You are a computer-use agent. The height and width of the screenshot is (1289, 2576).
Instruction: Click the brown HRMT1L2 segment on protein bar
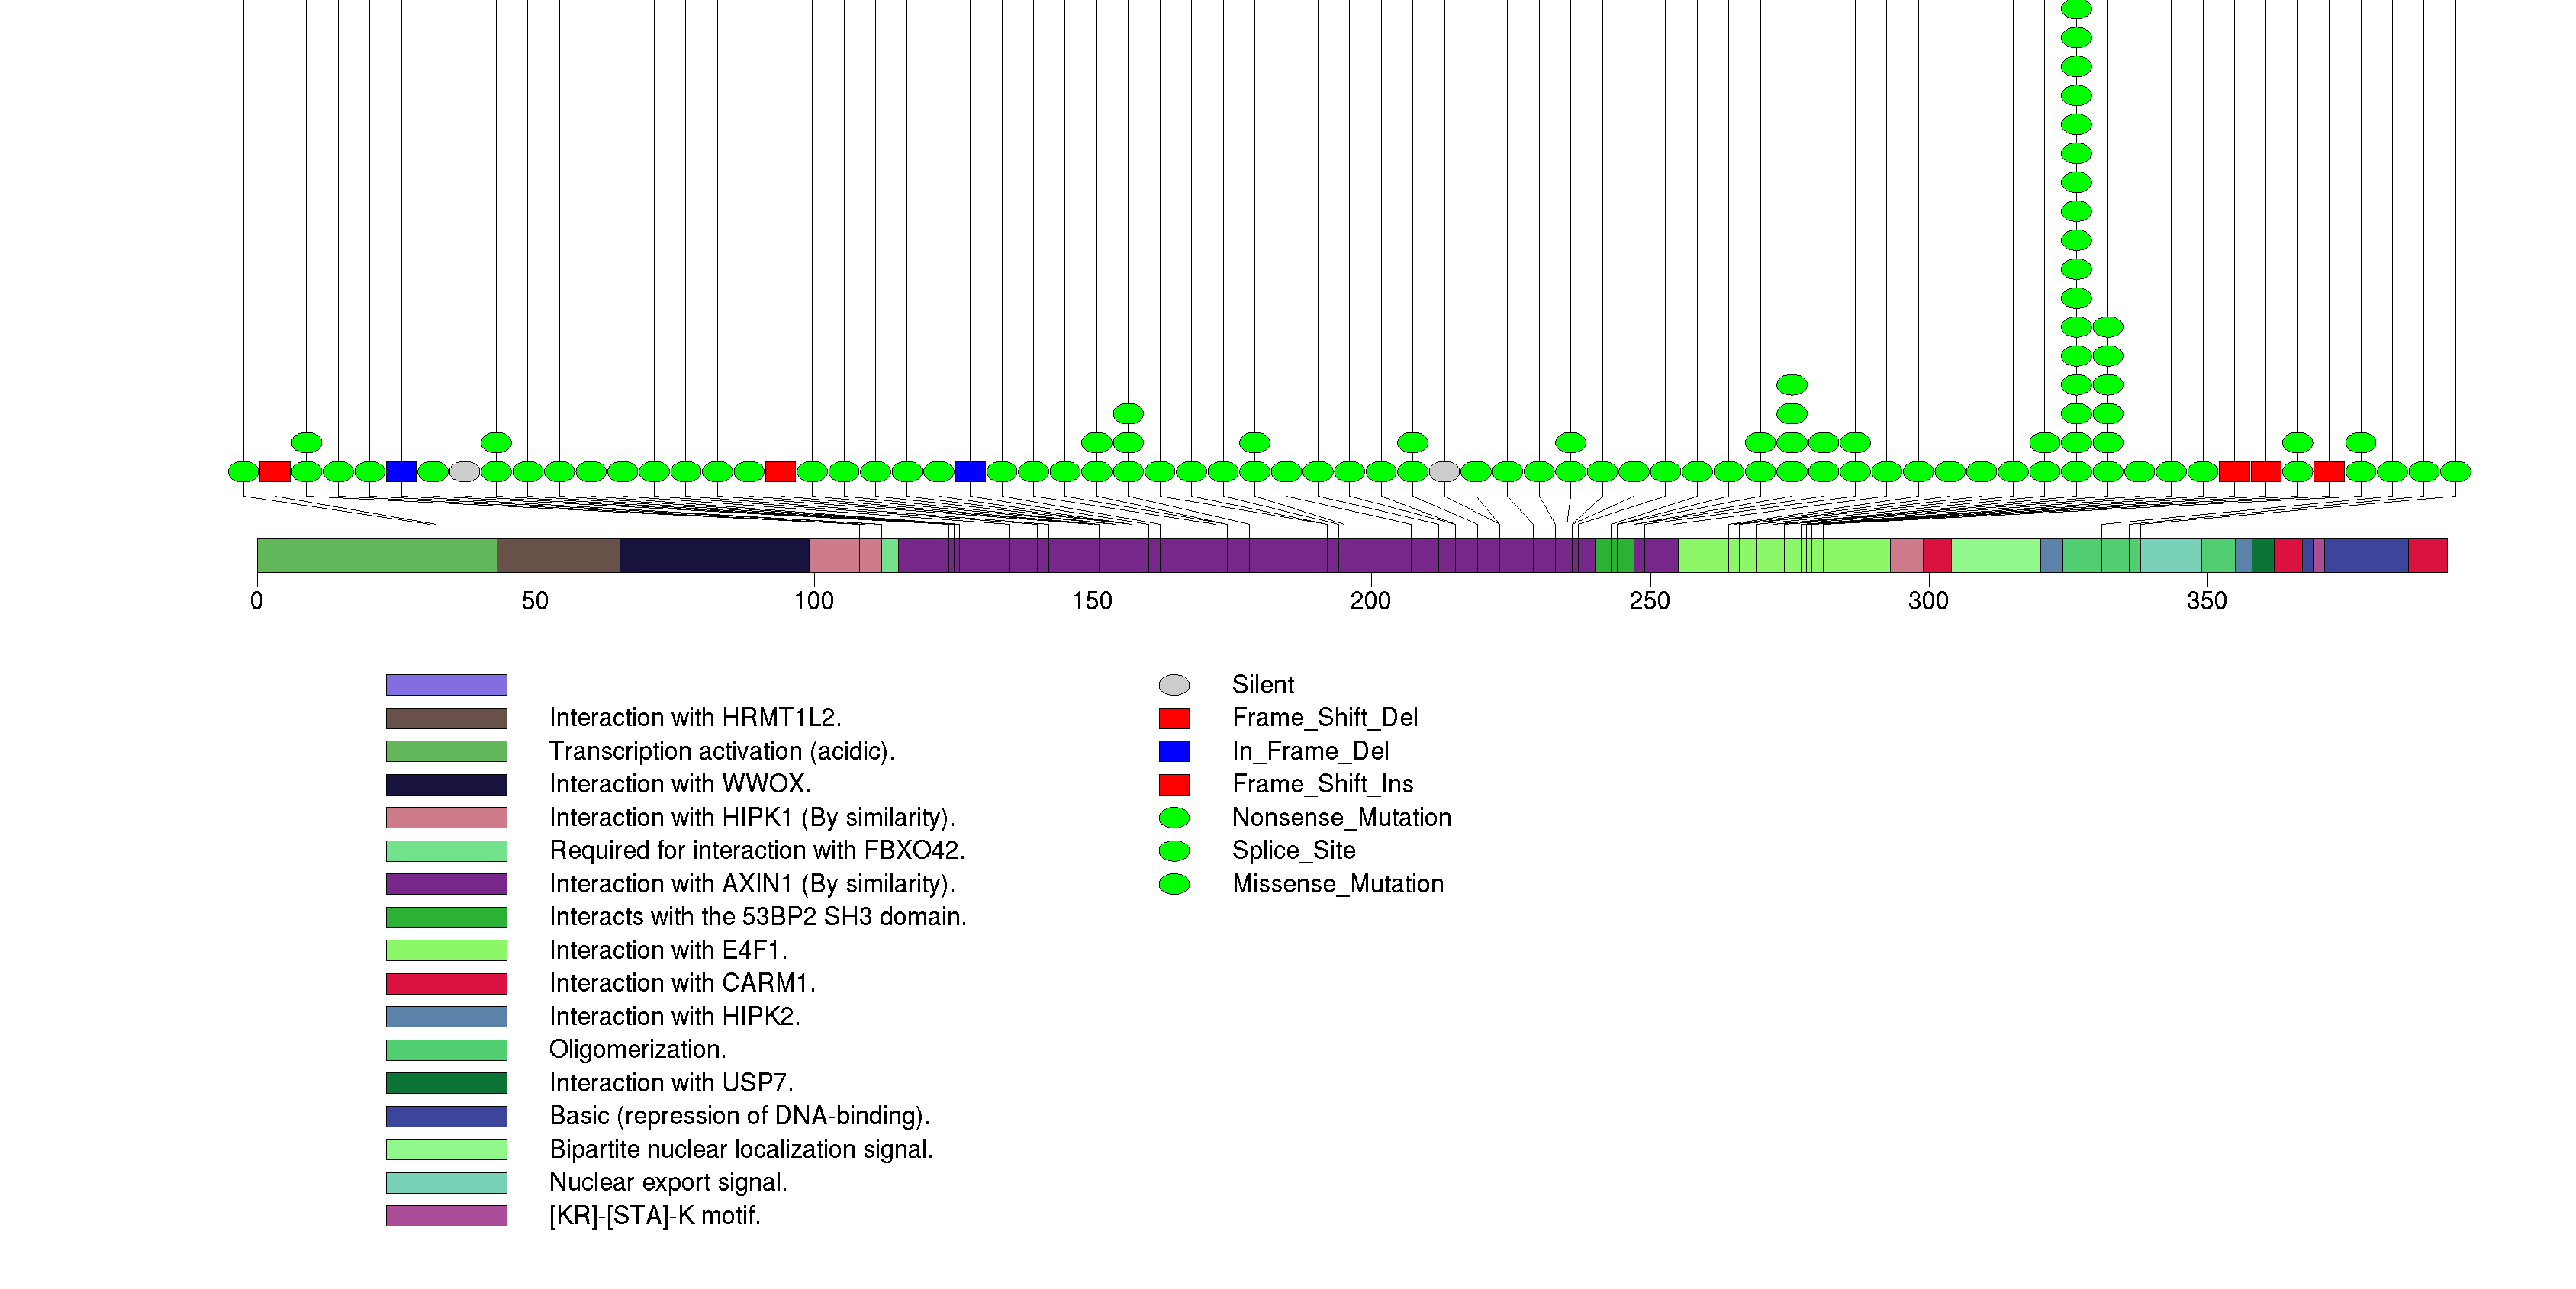[x=558, y=555]
